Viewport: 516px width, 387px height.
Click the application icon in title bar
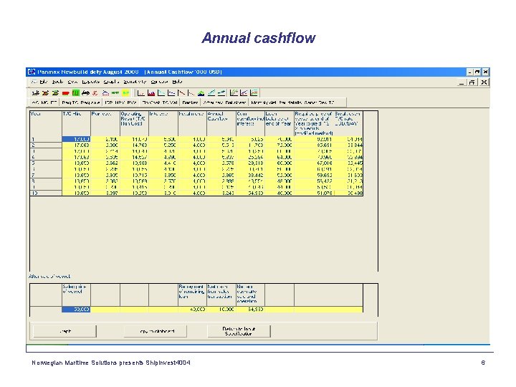(32, 72)
